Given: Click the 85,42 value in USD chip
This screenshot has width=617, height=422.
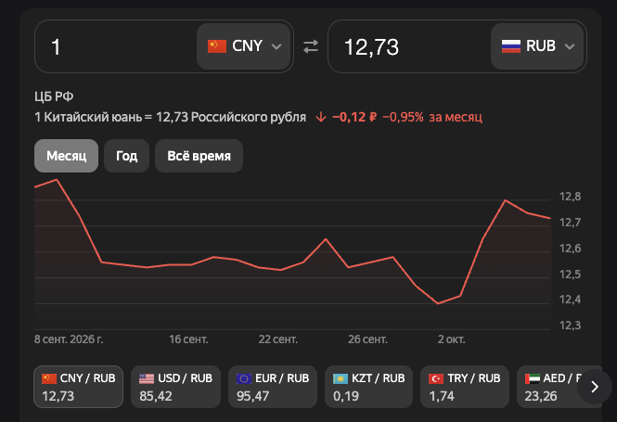Looking at the screenshot, I should [156, 396].
